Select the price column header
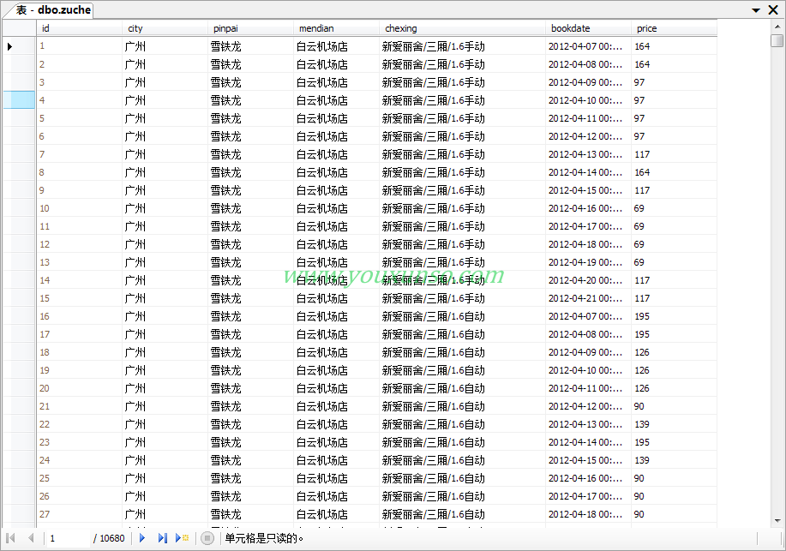786x551 pixels. (x=672, y=28)
